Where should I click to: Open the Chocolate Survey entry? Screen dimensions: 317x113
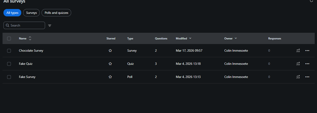point(31,51)
